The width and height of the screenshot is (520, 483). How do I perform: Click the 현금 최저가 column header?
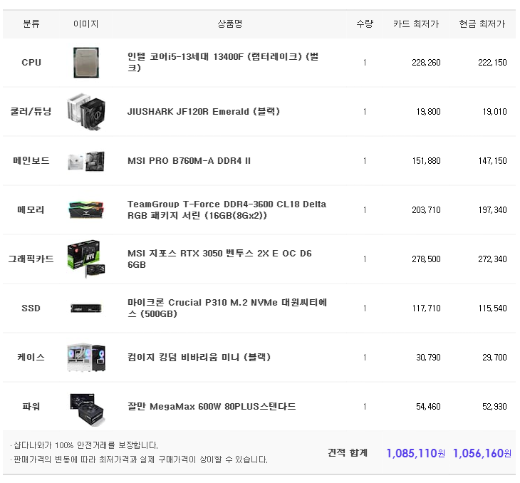coord(482,24)
